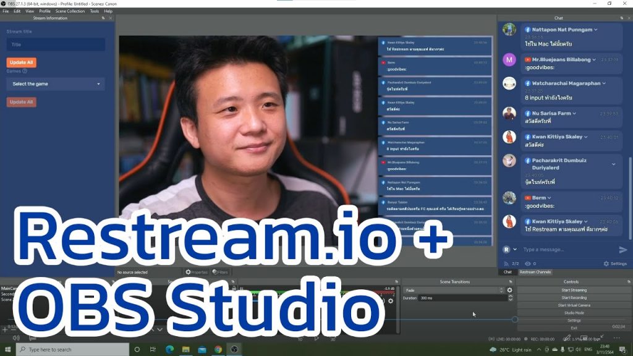Screen dimensions: 633x356
Task: Expand the chevron on Pacharakrit Dumbuiz's chat message
Action: [x=613, y=164]
